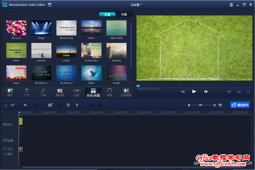Open the crop tool in toolbar
Viewport: 255px width, 170px height.
91,105
